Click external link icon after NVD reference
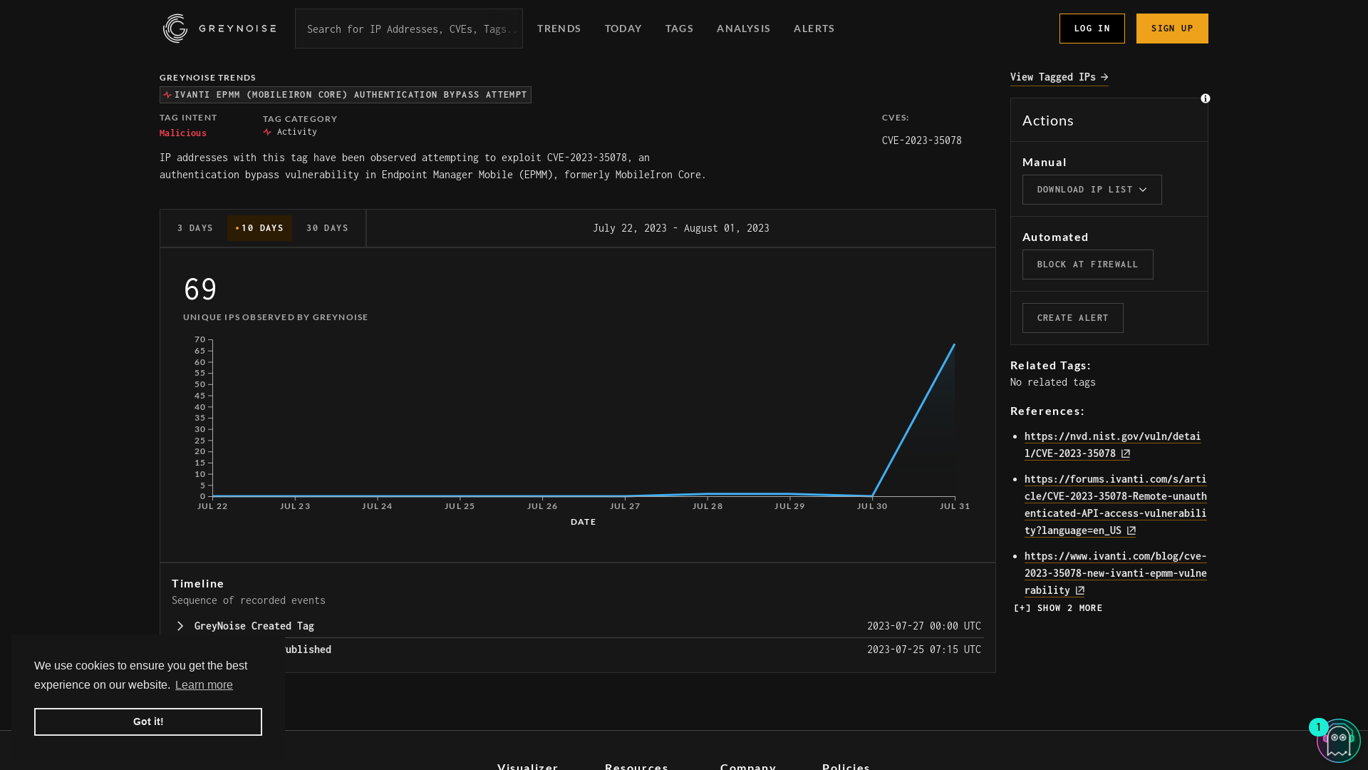 tap(1126, 453)
